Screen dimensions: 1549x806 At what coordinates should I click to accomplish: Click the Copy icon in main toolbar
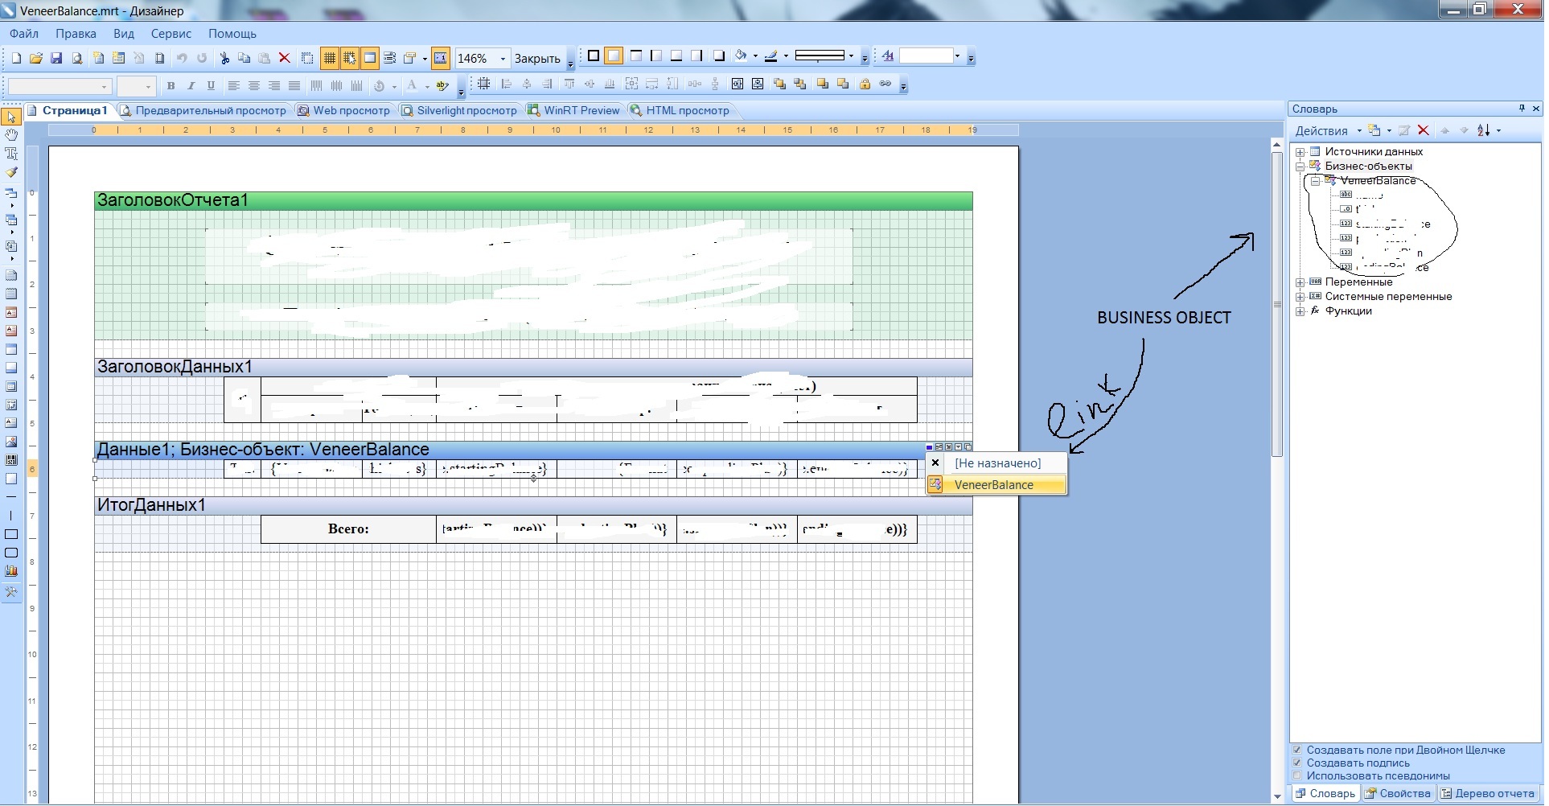(x=244, y=58)
